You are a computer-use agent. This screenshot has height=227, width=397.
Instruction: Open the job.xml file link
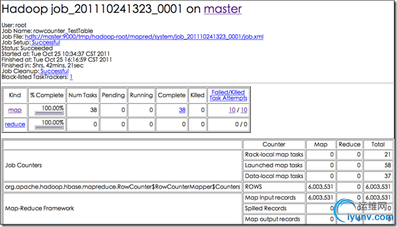tap(144, 37)
